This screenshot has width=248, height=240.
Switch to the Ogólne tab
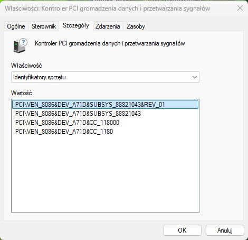[16, 26]
